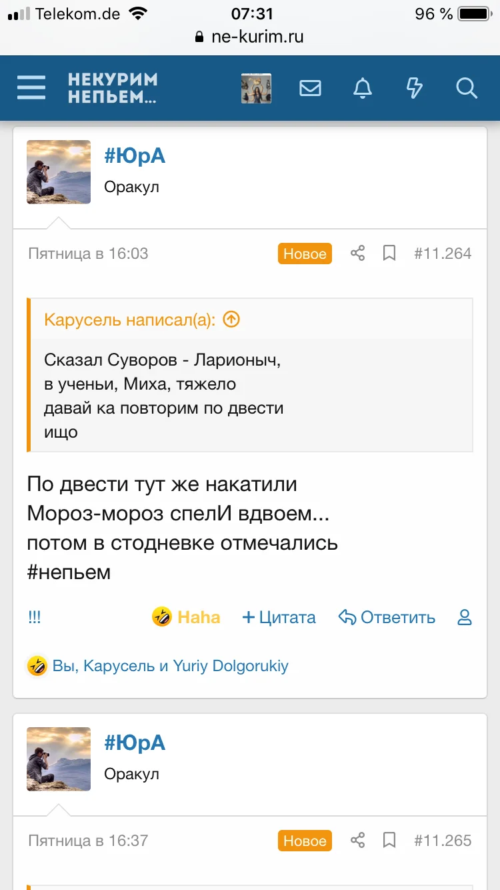The image size is (500, 890).
Task: Click the lightning bolt new posts icon
Action: [414, 87]
